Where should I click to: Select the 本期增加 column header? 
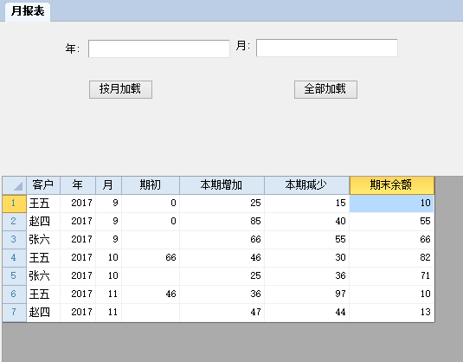(x=222, y=185)
